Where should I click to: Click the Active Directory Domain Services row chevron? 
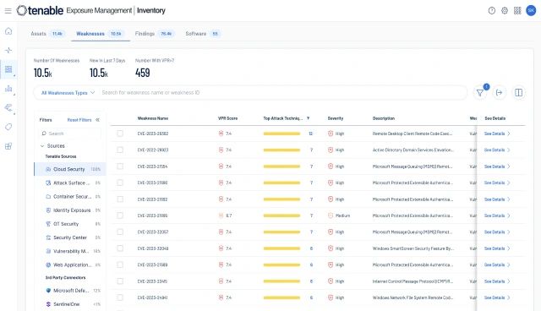pos(509,150)
